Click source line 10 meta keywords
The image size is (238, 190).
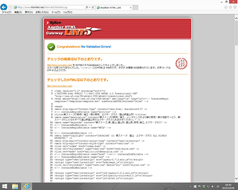point(111,122)
